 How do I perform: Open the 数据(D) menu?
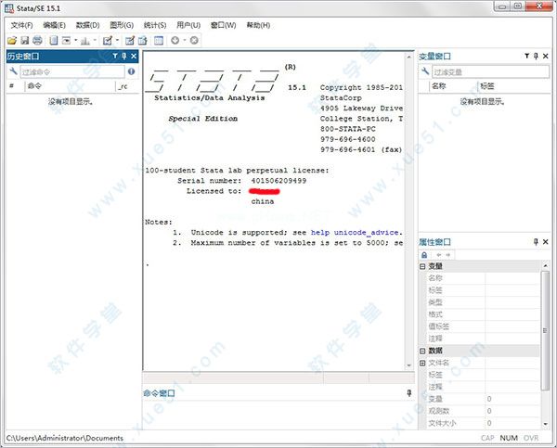coord(88,25)
